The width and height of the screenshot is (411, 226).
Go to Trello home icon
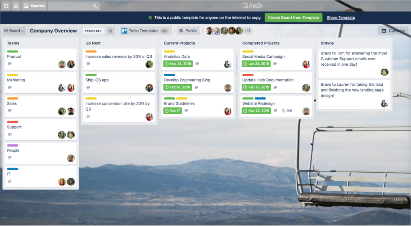tap(16, 6)
